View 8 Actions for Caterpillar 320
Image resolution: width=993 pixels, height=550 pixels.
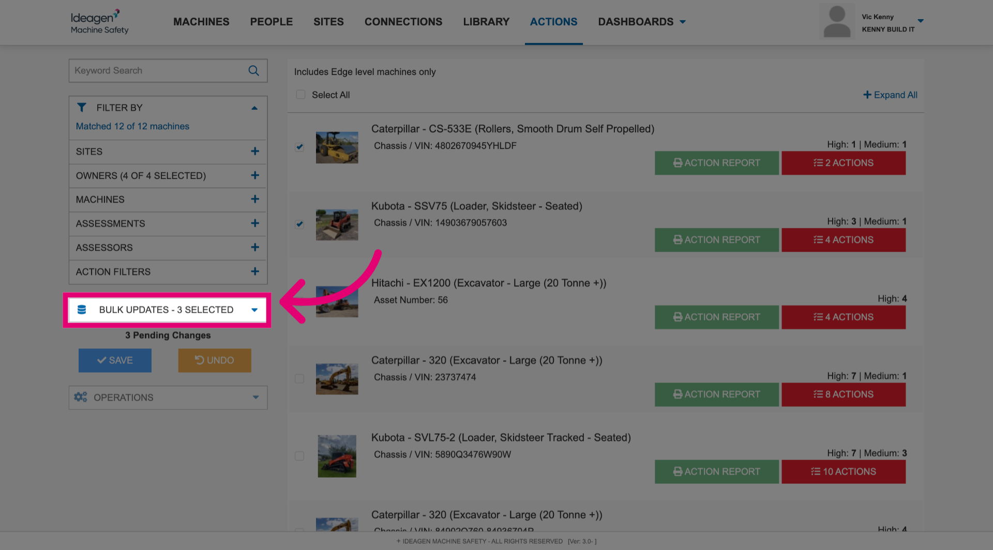tap(844, 394)
